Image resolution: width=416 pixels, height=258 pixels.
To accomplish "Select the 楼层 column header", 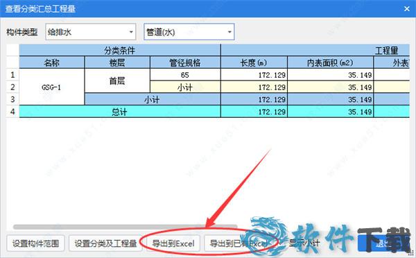I will (117, 62).
